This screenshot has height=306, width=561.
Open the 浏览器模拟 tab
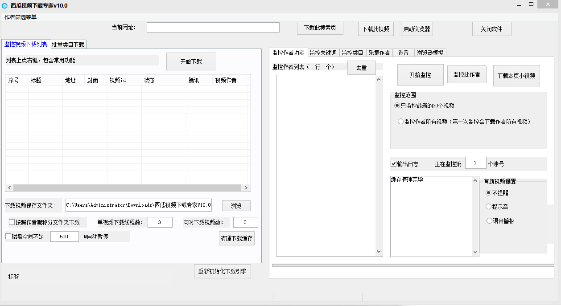point(430,53)
